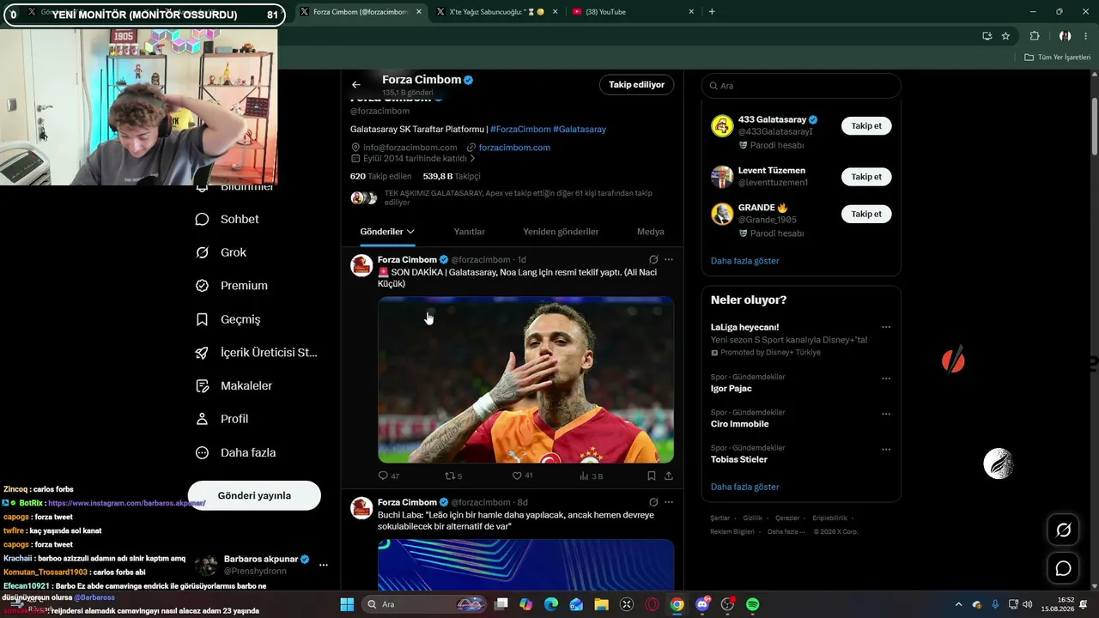Show more trends in Neler oluyor

(744, 487)
